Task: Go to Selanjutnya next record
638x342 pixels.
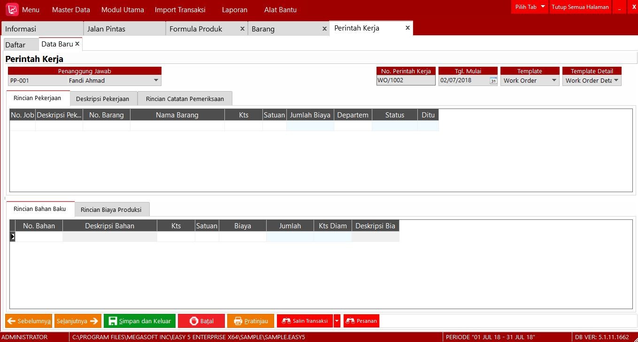Action: 77,321
